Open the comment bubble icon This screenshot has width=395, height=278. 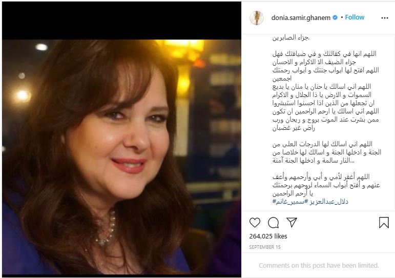[274, 223]
